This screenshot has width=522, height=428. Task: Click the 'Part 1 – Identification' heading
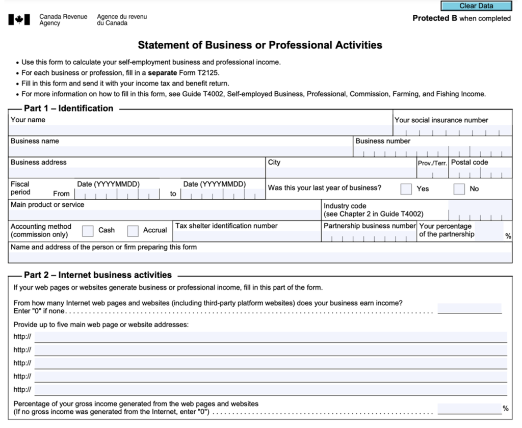[69, 109]
